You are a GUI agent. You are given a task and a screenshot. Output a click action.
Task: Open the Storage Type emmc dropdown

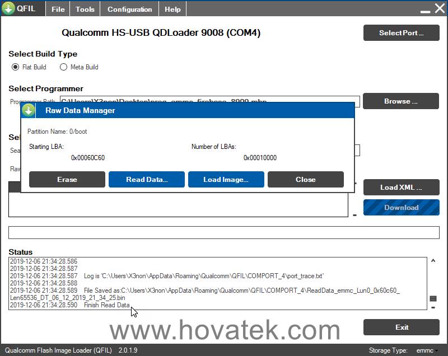(427, 350)
